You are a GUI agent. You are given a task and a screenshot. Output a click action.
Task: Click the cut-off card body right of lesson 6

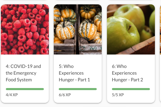[160, 79]
